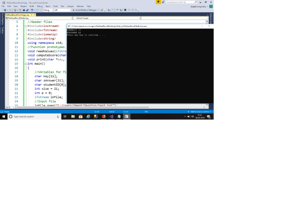Viewport: 297px width, 197px height.
Task: Click the 'char key[21];' code line
Action: 46,76
